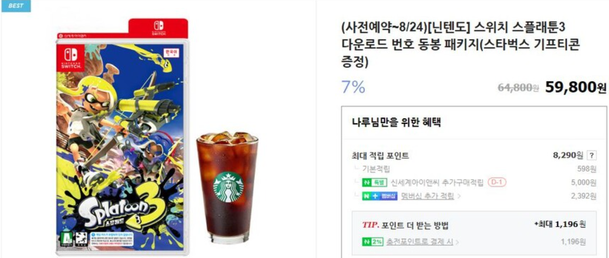The image size is (609, 258).
Task: Click the 신세계아이앤씨 추가구매적립 text
Action: (x=437, y=183)
